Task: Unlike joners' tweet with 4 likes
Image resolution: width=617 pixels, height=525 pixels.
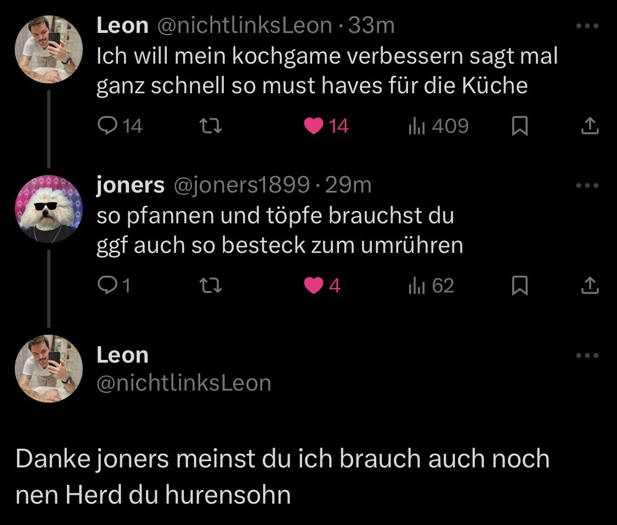Action: [315, 286]
